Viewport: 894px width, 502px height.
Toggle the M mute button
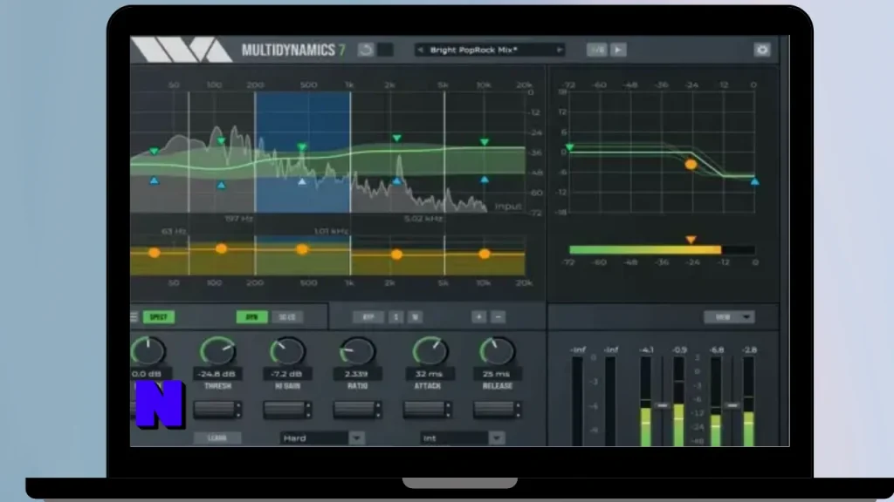pos(415,317)
